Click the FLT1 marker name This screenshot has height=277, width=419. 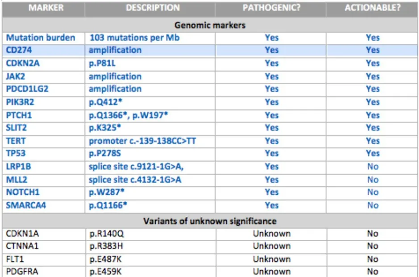[15, 259]
